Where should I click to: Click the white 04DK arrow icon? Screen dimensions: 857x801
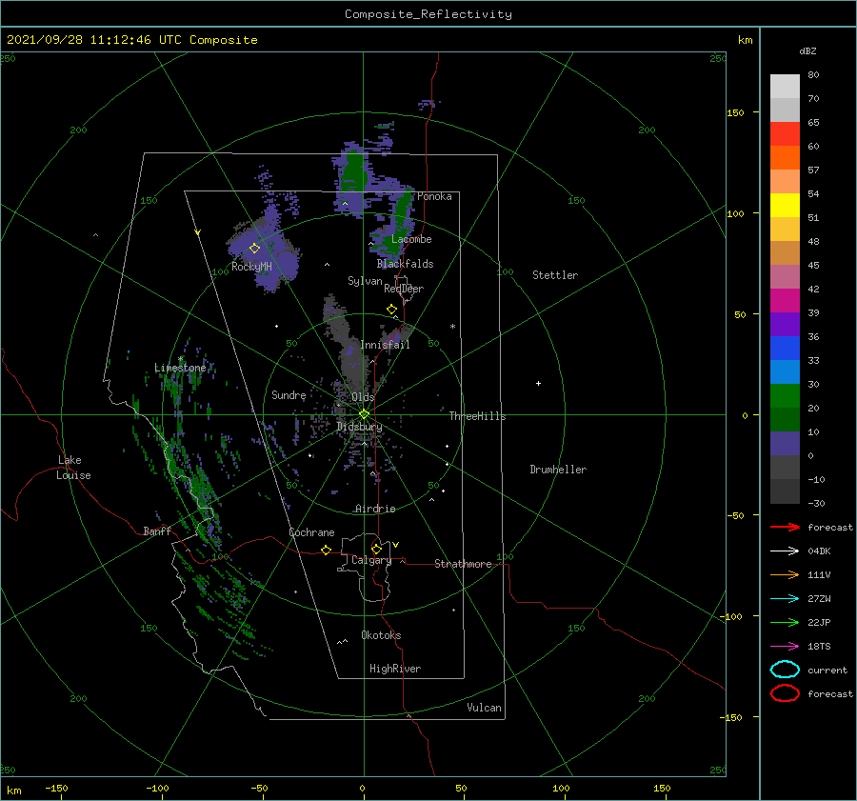coord(785,551)
